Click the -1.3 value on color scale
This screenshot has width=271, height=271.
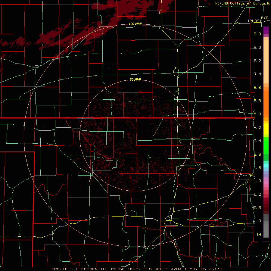click(257, 221)
